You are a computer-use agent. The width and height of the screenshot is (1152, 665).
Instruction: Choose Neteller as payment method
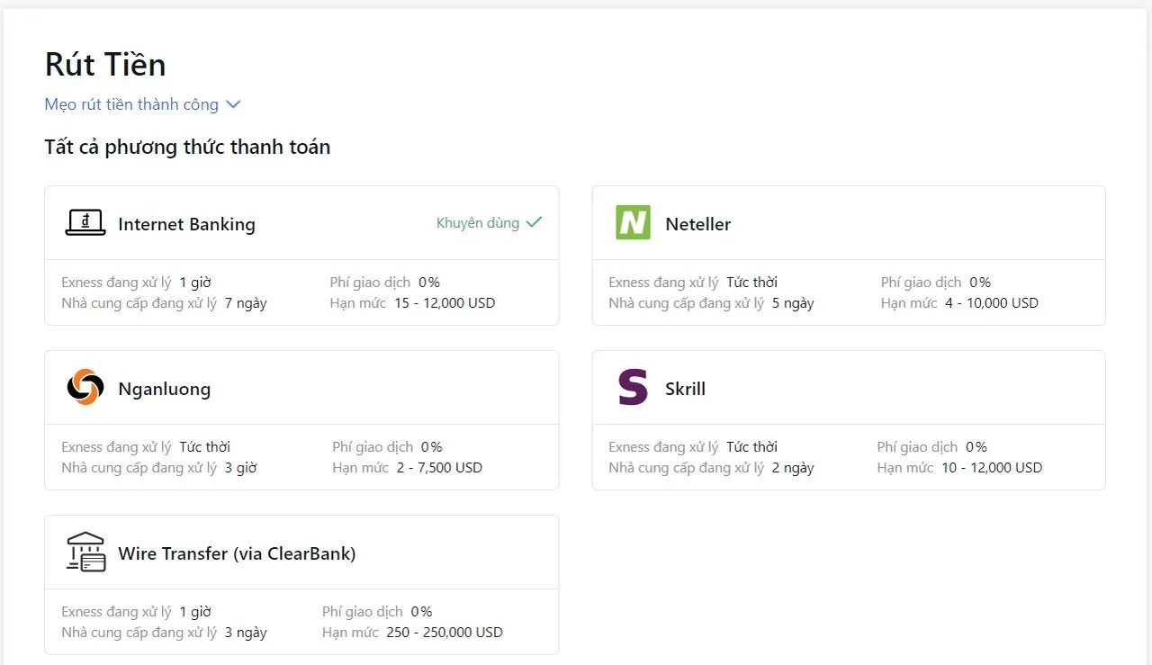(x=697, y=224)
